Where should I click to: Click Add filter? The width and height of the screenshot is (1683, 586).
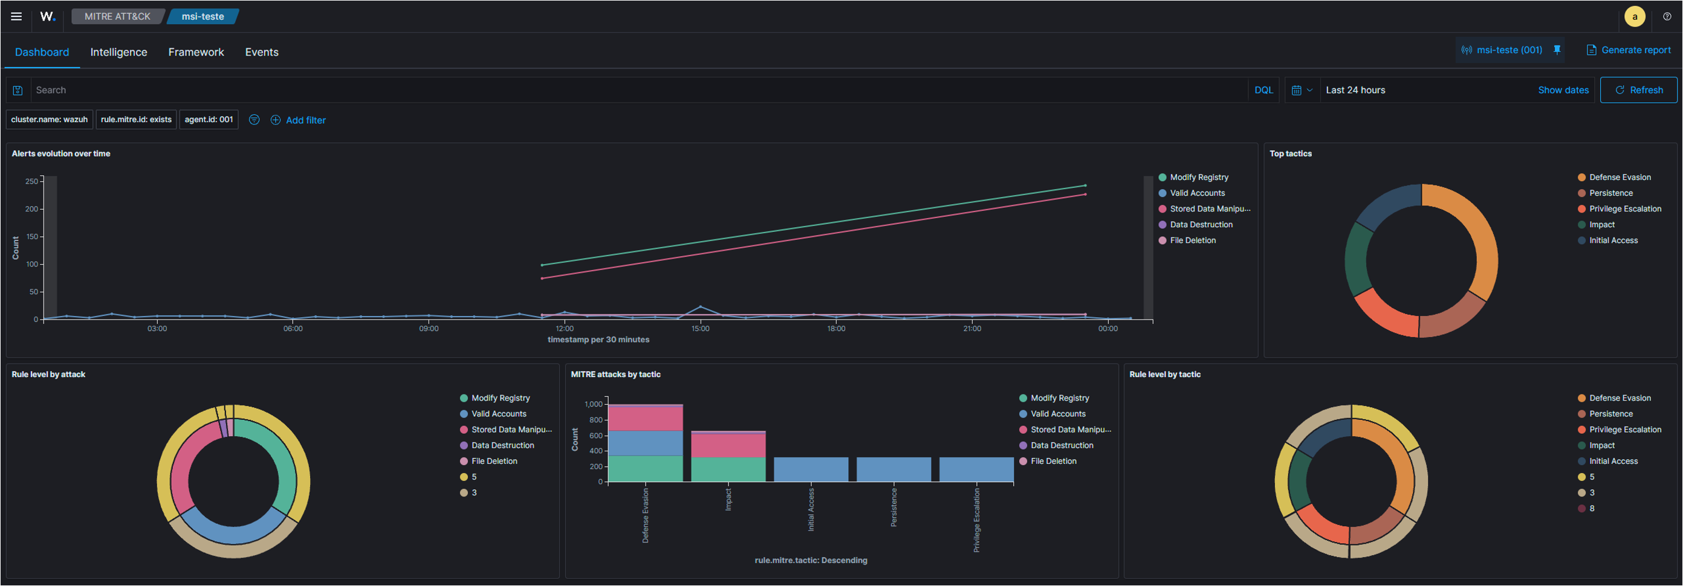[x=298, y=120]
